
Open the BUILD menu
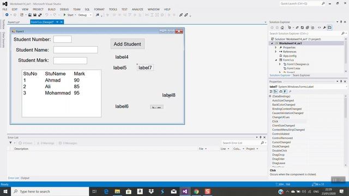(x=52, y=9)
